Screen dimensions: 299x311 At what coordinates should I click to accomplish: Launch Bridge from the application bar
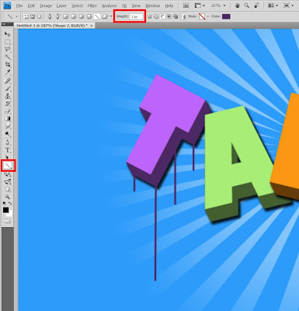pos(186,5)
